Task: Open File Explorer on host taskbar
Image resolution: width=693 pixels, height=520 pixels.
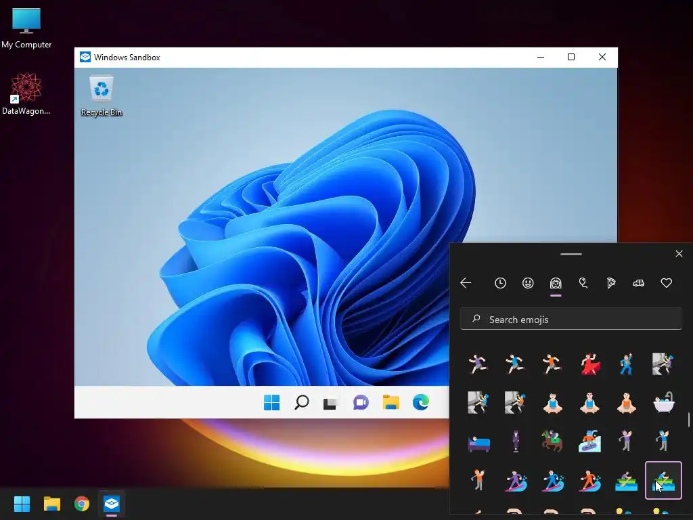Action: (x=51, y=504)
